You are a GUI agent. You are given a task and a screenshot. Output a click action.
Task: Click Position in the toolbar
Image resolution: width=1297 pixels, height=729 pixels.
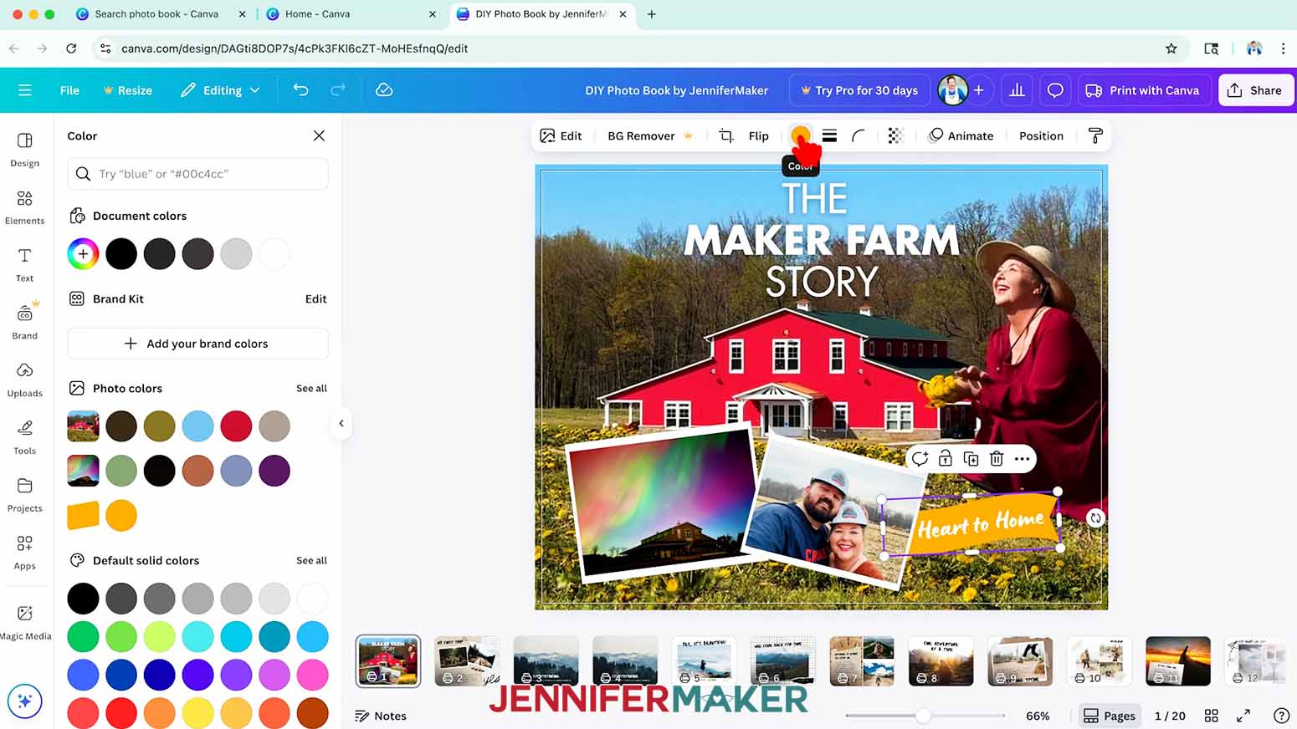pyautogui.click(x=1041, y=135)
